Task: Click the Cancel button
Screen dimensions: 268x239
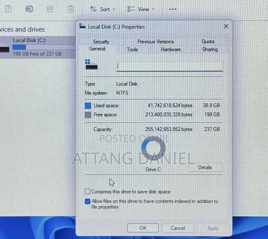Action: pos(178,228)
